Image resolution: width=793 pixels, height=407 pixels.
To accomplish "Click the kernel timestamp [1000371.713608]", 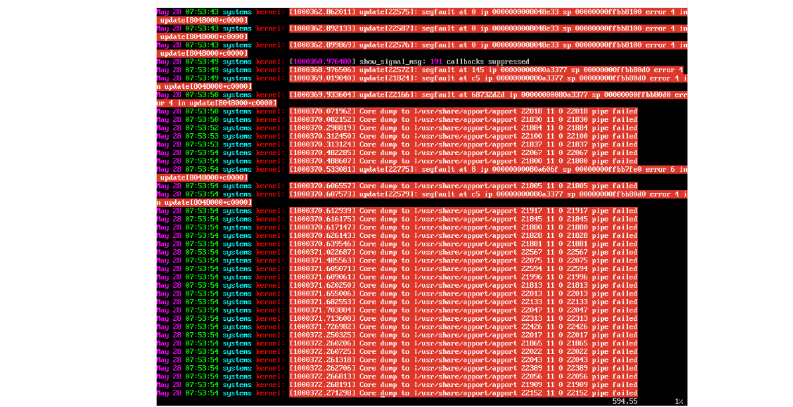I will [323, 319].
